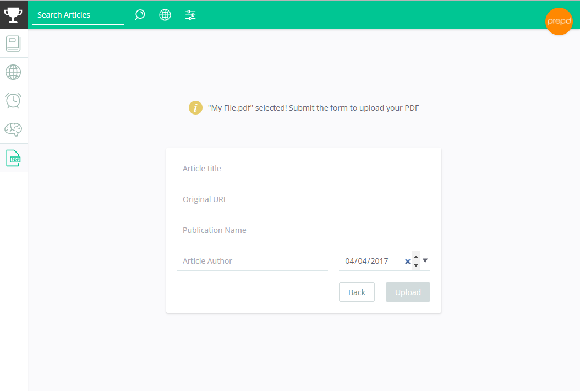The image size is (580, 391).
Task: Open the brain icon in sidebar
Action: [x=13, y=129]
